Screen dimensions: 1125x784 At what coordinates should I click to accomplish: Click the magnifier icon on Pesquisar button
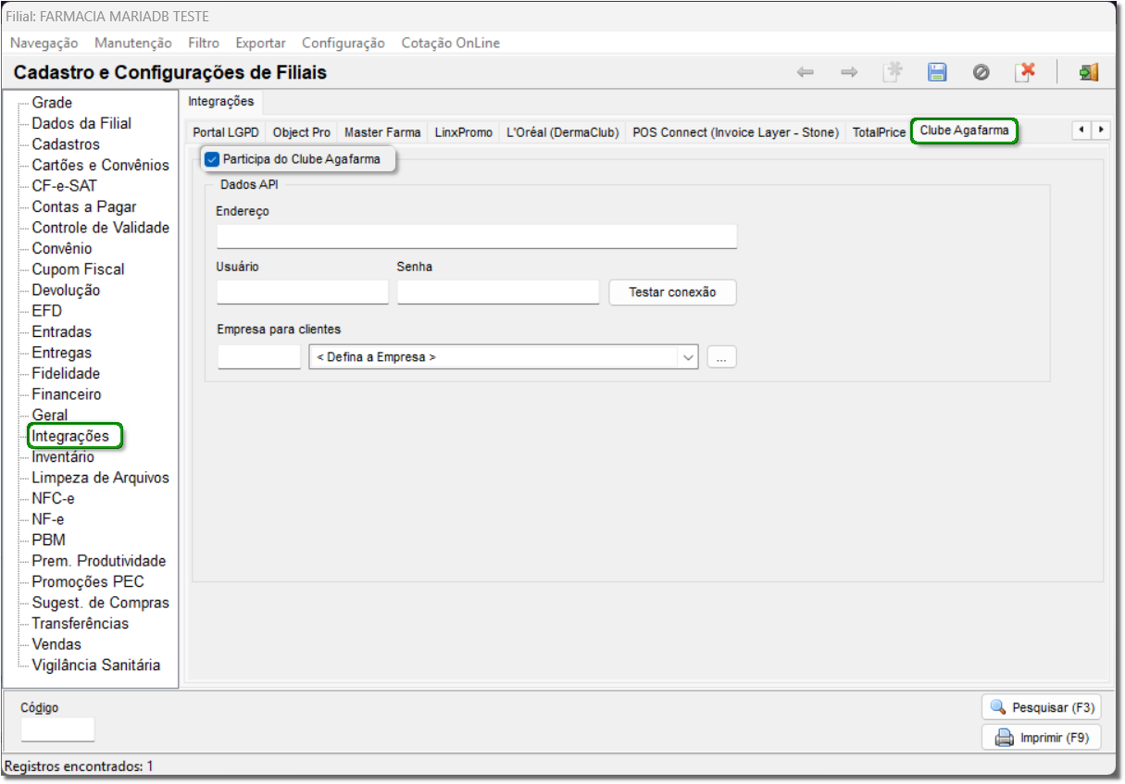tap(998, 707)
